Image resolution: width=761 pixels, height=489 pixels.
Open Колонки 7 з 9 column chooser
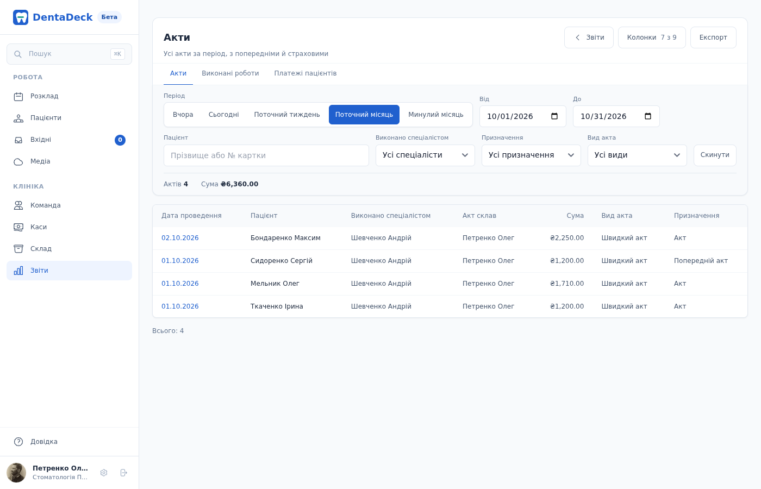tap(652, 37)
